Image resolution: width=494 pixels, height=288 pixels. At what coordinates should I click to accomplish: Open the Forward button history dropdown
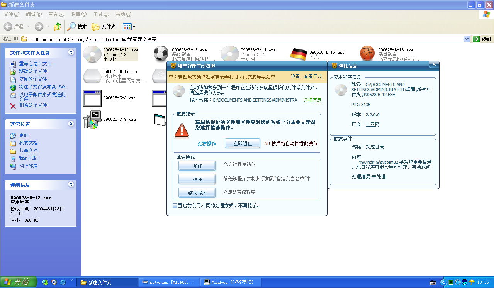coord(48,27)
